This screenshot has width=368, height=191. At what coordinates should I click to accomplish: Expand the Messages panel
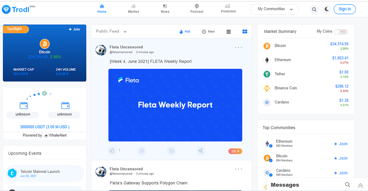pos(360,186)
